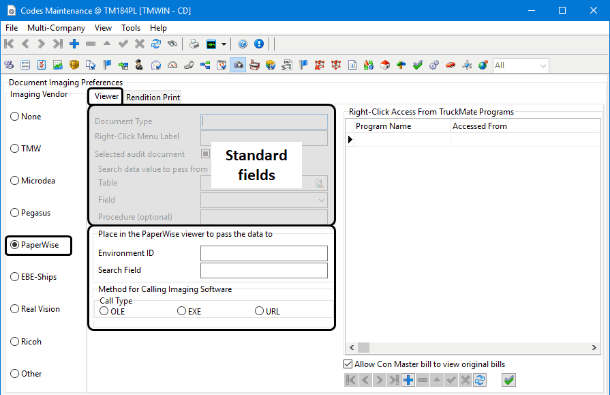Screen dimensions: 610x395
Task: Click the binoculars find icon
Action: tap(172, 44)
